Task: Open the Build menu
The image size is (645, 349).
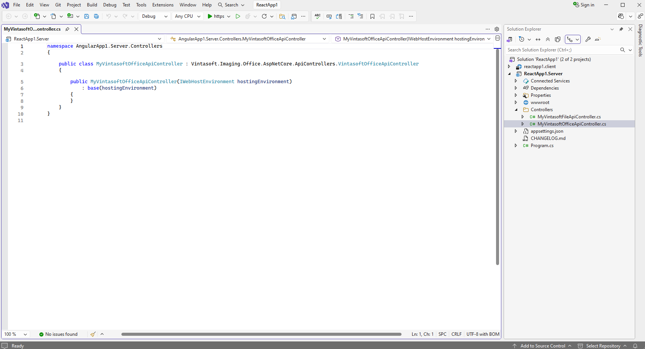Action: coord(92,5)
